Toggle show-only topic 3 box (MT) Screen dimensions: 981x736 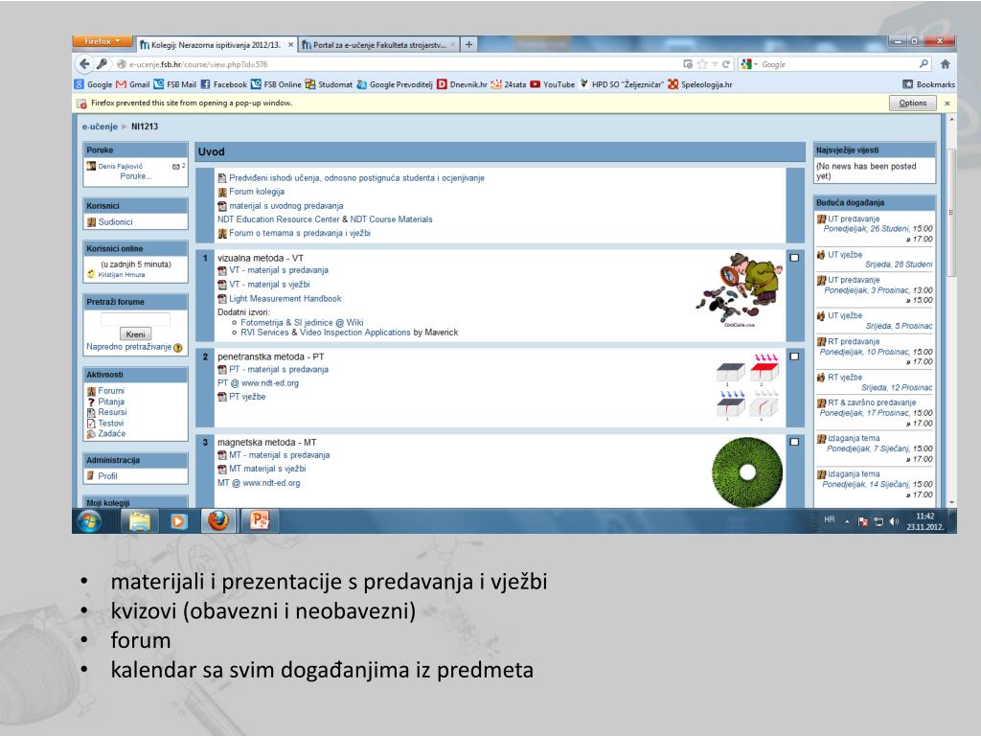794,442
